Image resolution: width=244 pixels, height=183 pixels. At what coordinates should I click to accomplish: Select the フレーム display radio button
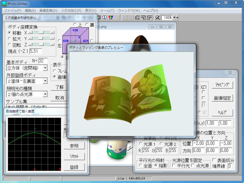(54, 71)
